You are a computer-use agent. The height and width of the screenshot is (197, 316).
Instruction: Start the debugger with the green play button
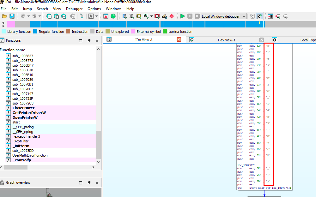183,16
